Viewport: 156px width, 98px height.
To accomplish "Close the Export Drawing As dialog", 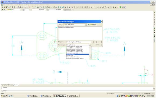I will pyautogui.click(x=102, y=21).
